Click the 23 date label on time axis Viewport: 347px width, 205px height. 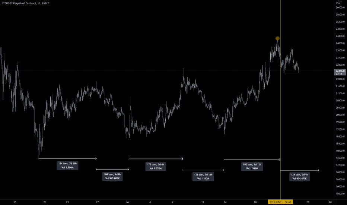click(x=67, y=202)
